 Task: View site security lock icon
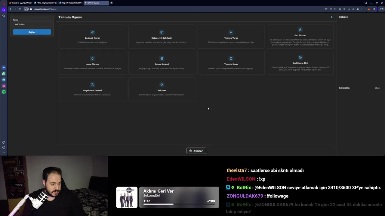click(31, 9)
